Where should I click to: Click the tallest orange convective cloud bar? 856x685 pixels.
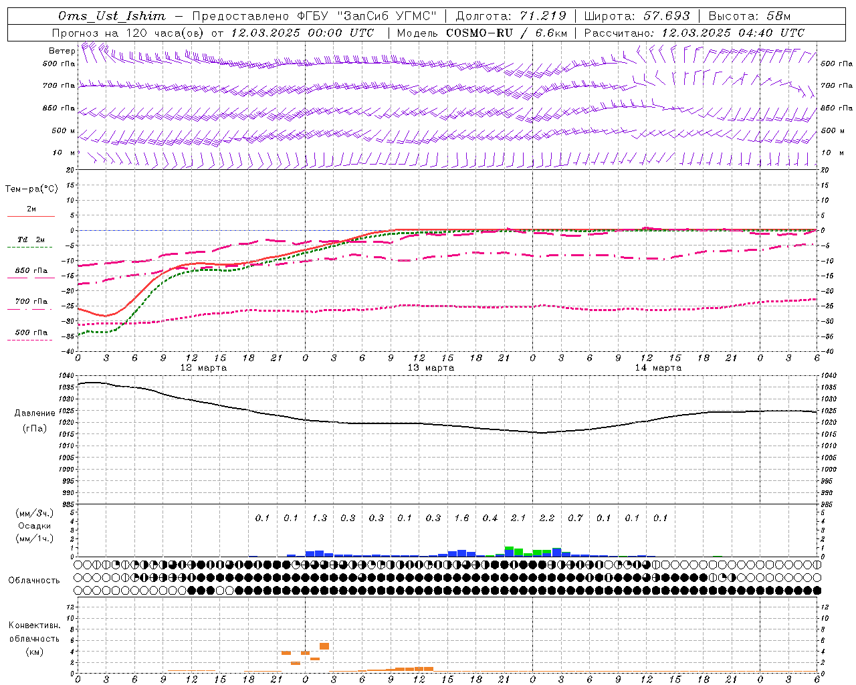click(x=324, y=646)
